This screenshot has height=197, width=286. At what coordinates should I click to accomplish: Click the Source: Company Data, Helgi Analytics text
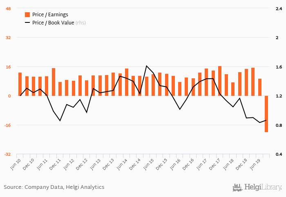[x=54, y=187]
